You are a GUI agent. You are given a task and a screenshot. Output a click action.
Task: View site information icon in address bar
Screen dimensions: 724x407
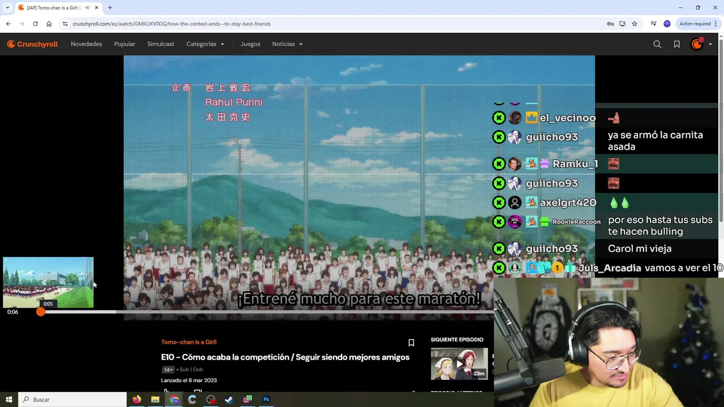click(x=65, y=24)
